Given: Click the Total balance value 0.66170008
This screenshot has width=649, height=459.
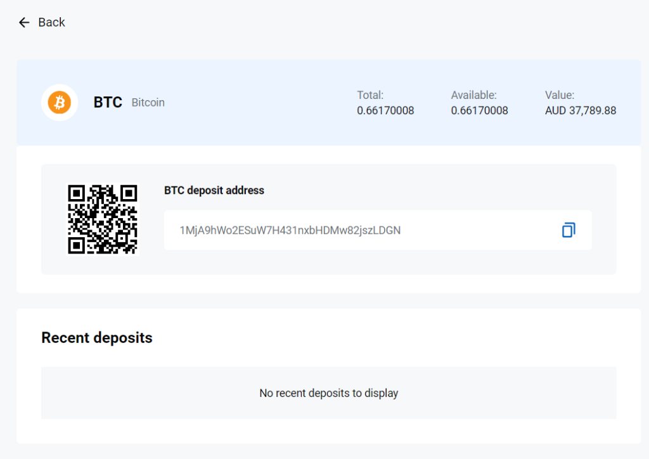Looking at the screenshot, I should (x=385, y=110).
